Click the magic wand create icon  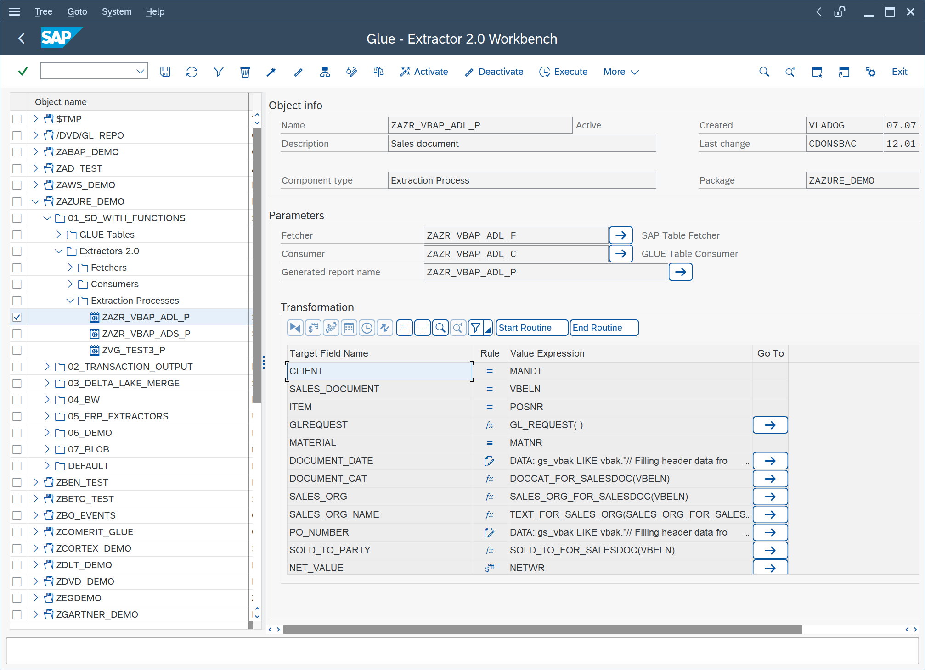pos(271,72)
